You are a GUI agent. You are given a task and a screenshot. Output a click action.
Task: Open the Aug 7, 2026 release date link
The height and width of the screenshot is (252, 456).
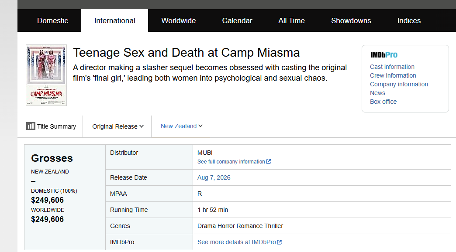[214, 178]
